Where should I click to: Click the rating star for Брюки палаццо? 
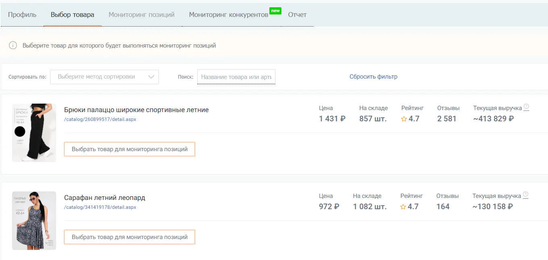[404, 119]
